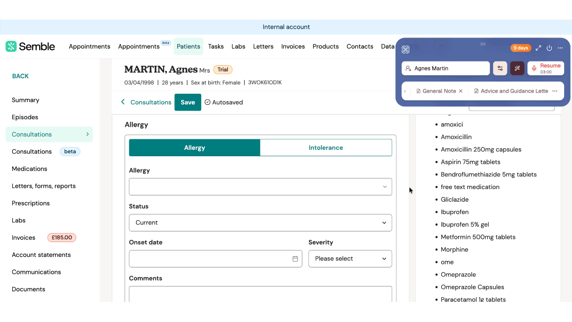Go back using the arrow beside Consultations
The height and width of the screenshot is (322, 572).
pyautogui.click(x=123, y=102)
